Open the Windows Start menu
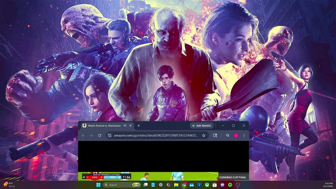Screen dimensions: 336x189 tap(98, 185)
